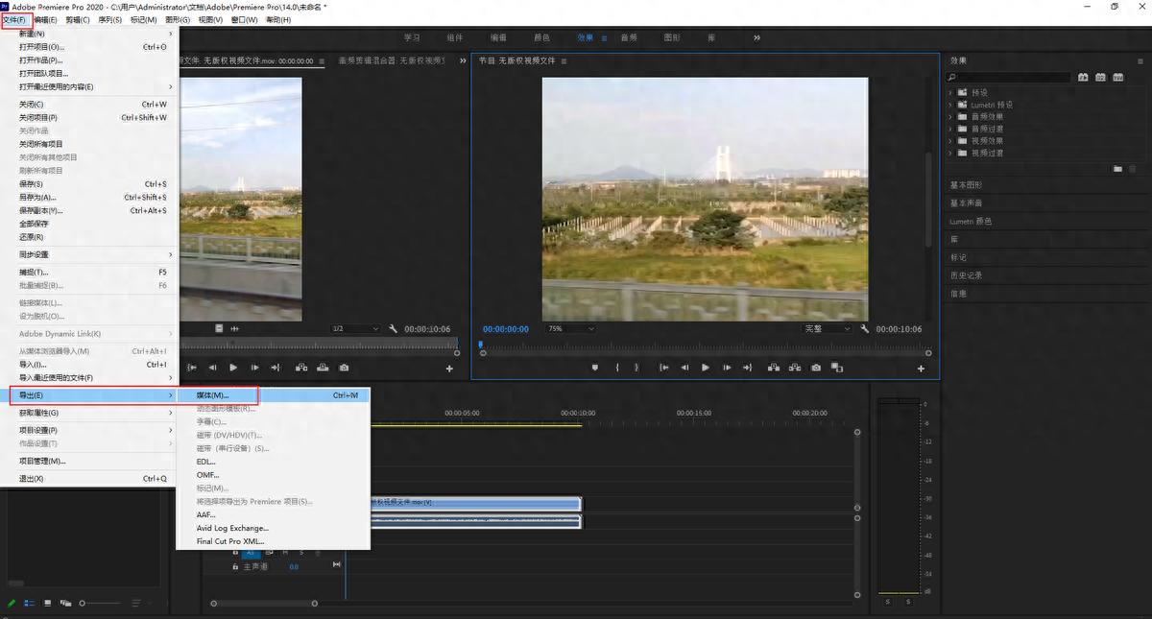Open the 75% zoom level dropdown
This screenshot has width=1152, height=619.
(570, 329)
